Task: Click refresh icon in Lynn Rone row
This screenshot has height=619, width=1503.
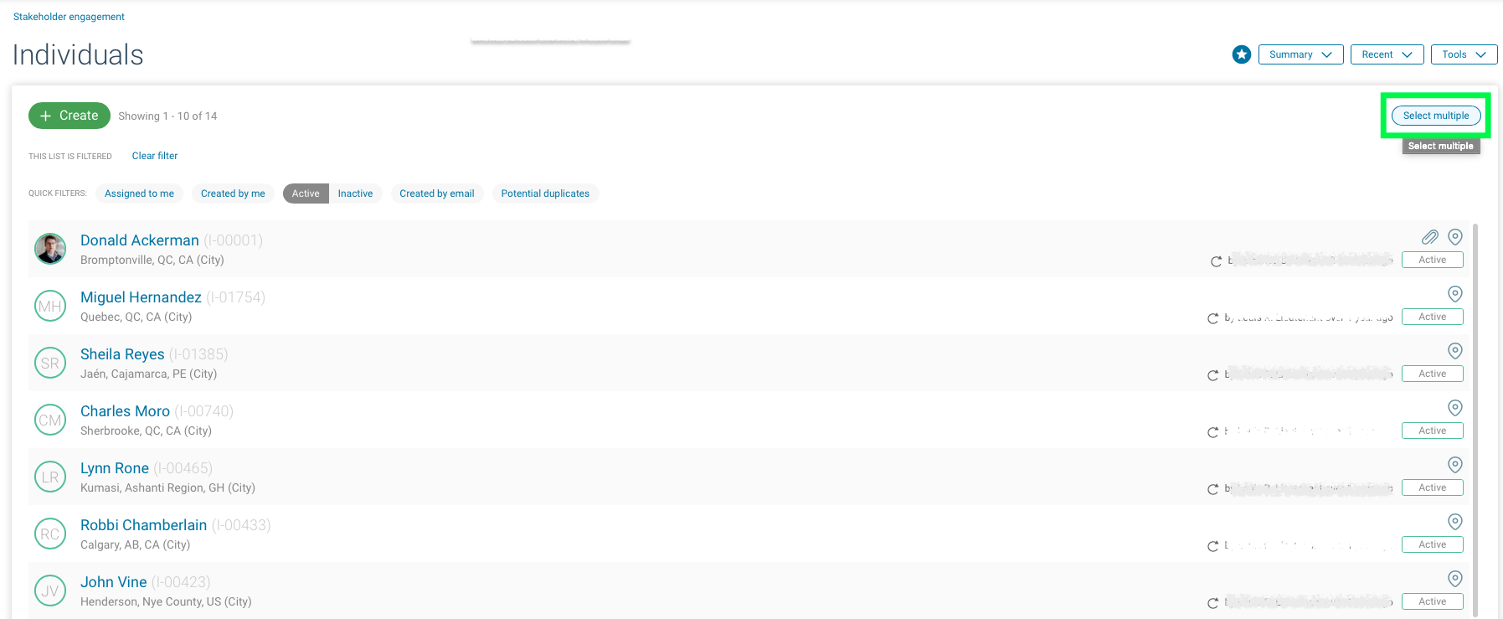Action: (1212, 489)
